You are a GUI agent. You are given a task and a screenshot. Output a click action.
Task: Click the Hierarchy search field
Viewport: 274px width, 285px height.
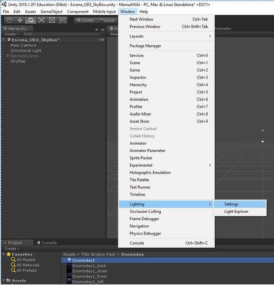coord(62,34)
